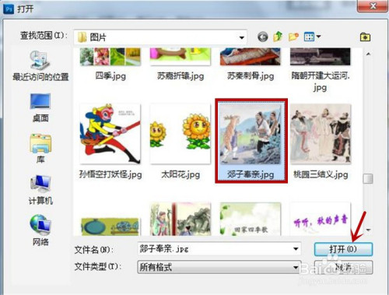Click the scrollbar up arrow
Viewport: 389px width, 295px height.
click(368, 54)
